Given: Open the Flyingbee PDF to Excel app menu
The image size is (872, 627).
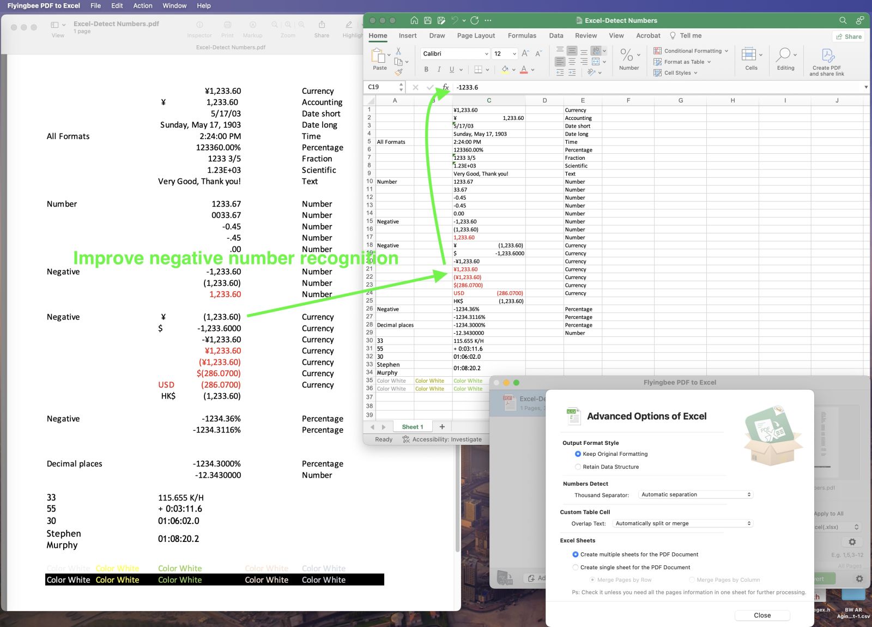Looking at the screenshot, I should pyautogui.click(x=44, y=5).
